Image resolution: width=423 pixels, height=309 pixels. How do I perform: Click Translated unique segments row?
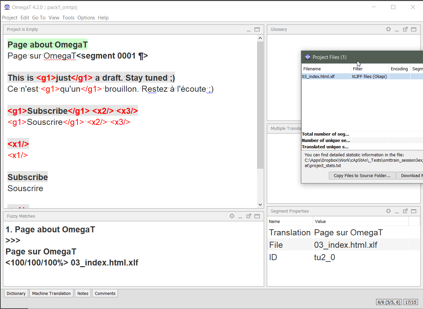[362, 147]
